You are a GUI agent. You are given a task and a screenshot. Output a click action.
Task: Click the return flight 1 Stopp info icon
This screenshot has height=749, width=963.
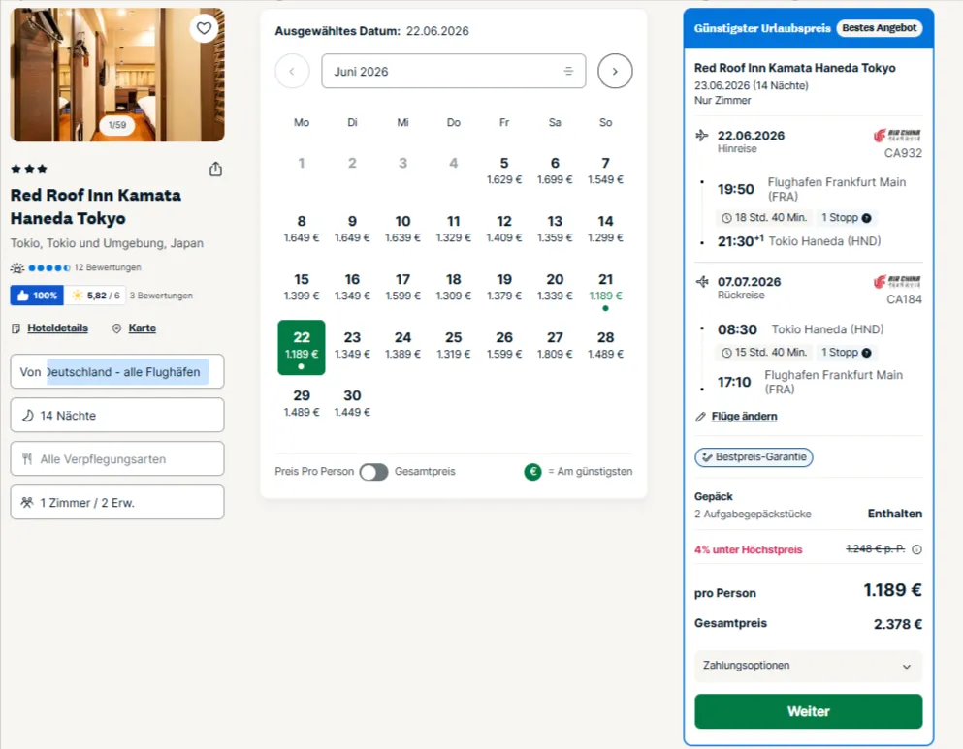click(867, 353)
